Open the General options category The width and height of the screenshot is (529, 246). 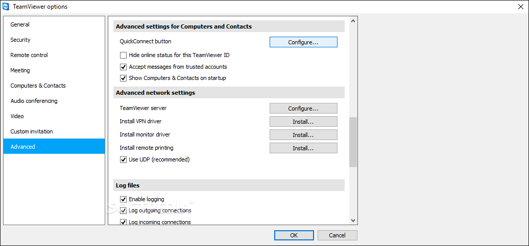tap(54, 24)
